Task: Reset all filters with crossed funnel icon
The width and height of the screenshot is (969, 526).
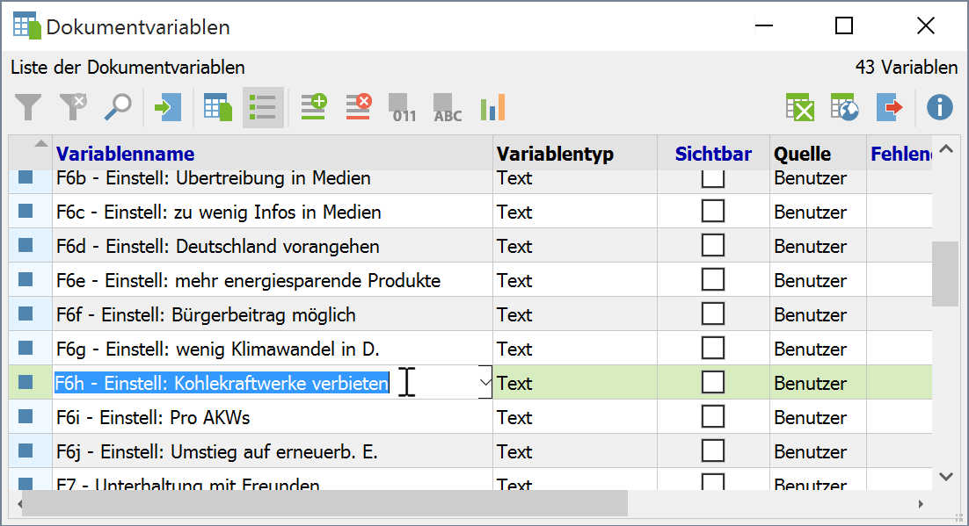Action: coord(73,107)
